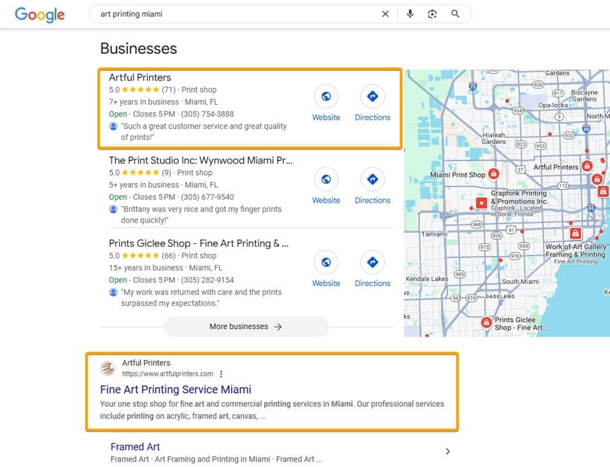Click 'Directions' label for Prints Giclee Shop
The width and height of the screenshot is (610, 467).
(372, 283)
